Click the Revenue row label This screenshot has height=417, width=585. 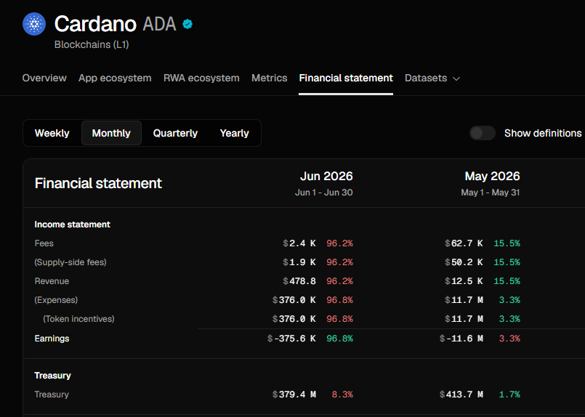tap(52, 281)
